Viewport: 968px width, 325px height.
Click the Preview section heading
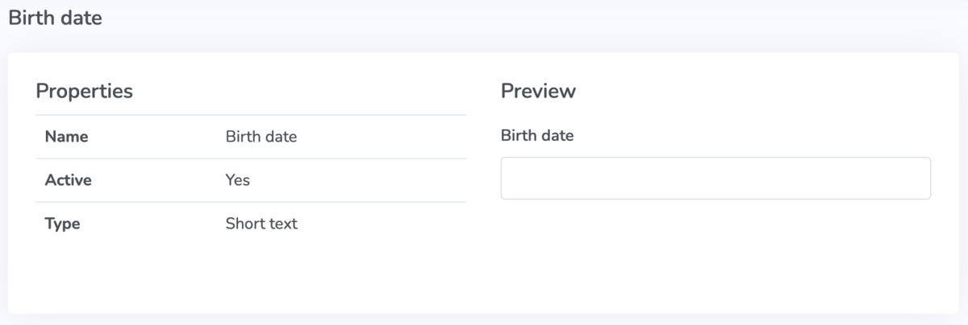(538, 91)
